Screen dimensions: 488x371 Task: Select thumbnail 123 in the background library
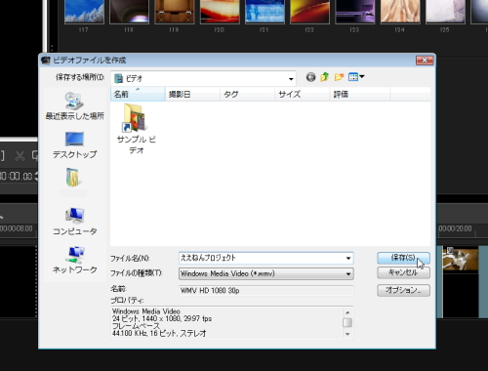[x=355, y=12]
